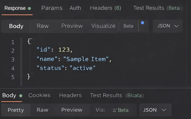Select the upper Body view button
Image resolution: width=191 pixels, height=119 pixels.
16,26
